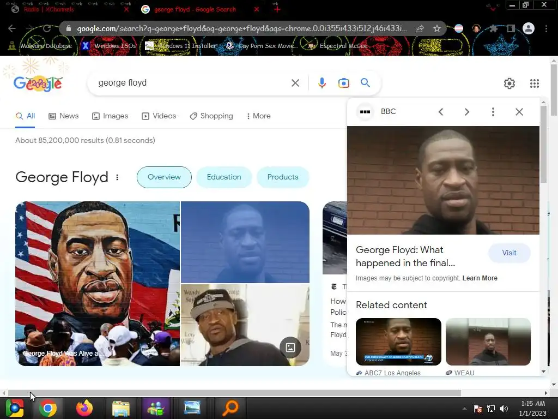Image resolution: width=558 pixels, height=419 pixels.
Task: Open the Action Center flag tray icon
Action: [478, 409]
